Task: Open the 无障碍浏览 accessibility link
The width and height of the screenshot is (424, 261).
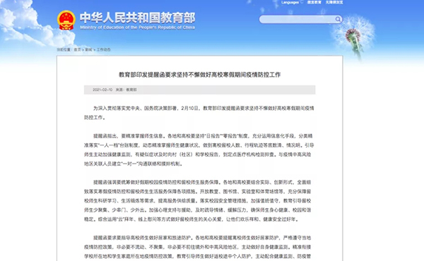Action: pyautogui.click(x=334, y=2)
